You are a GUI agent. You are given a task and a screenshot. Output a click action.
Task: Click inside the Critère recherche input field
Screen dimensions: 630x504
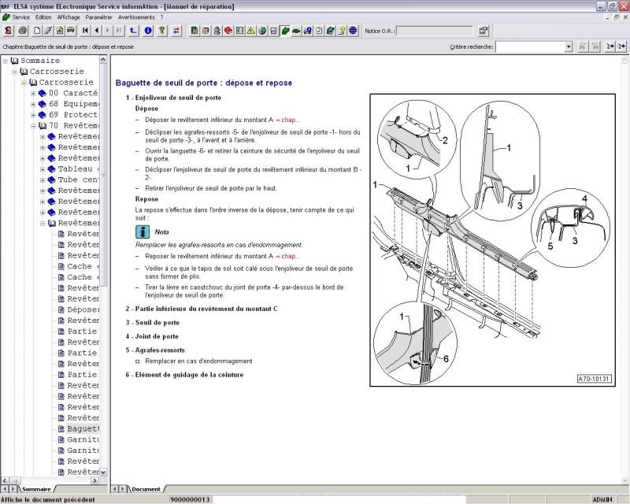click(530, 47)
